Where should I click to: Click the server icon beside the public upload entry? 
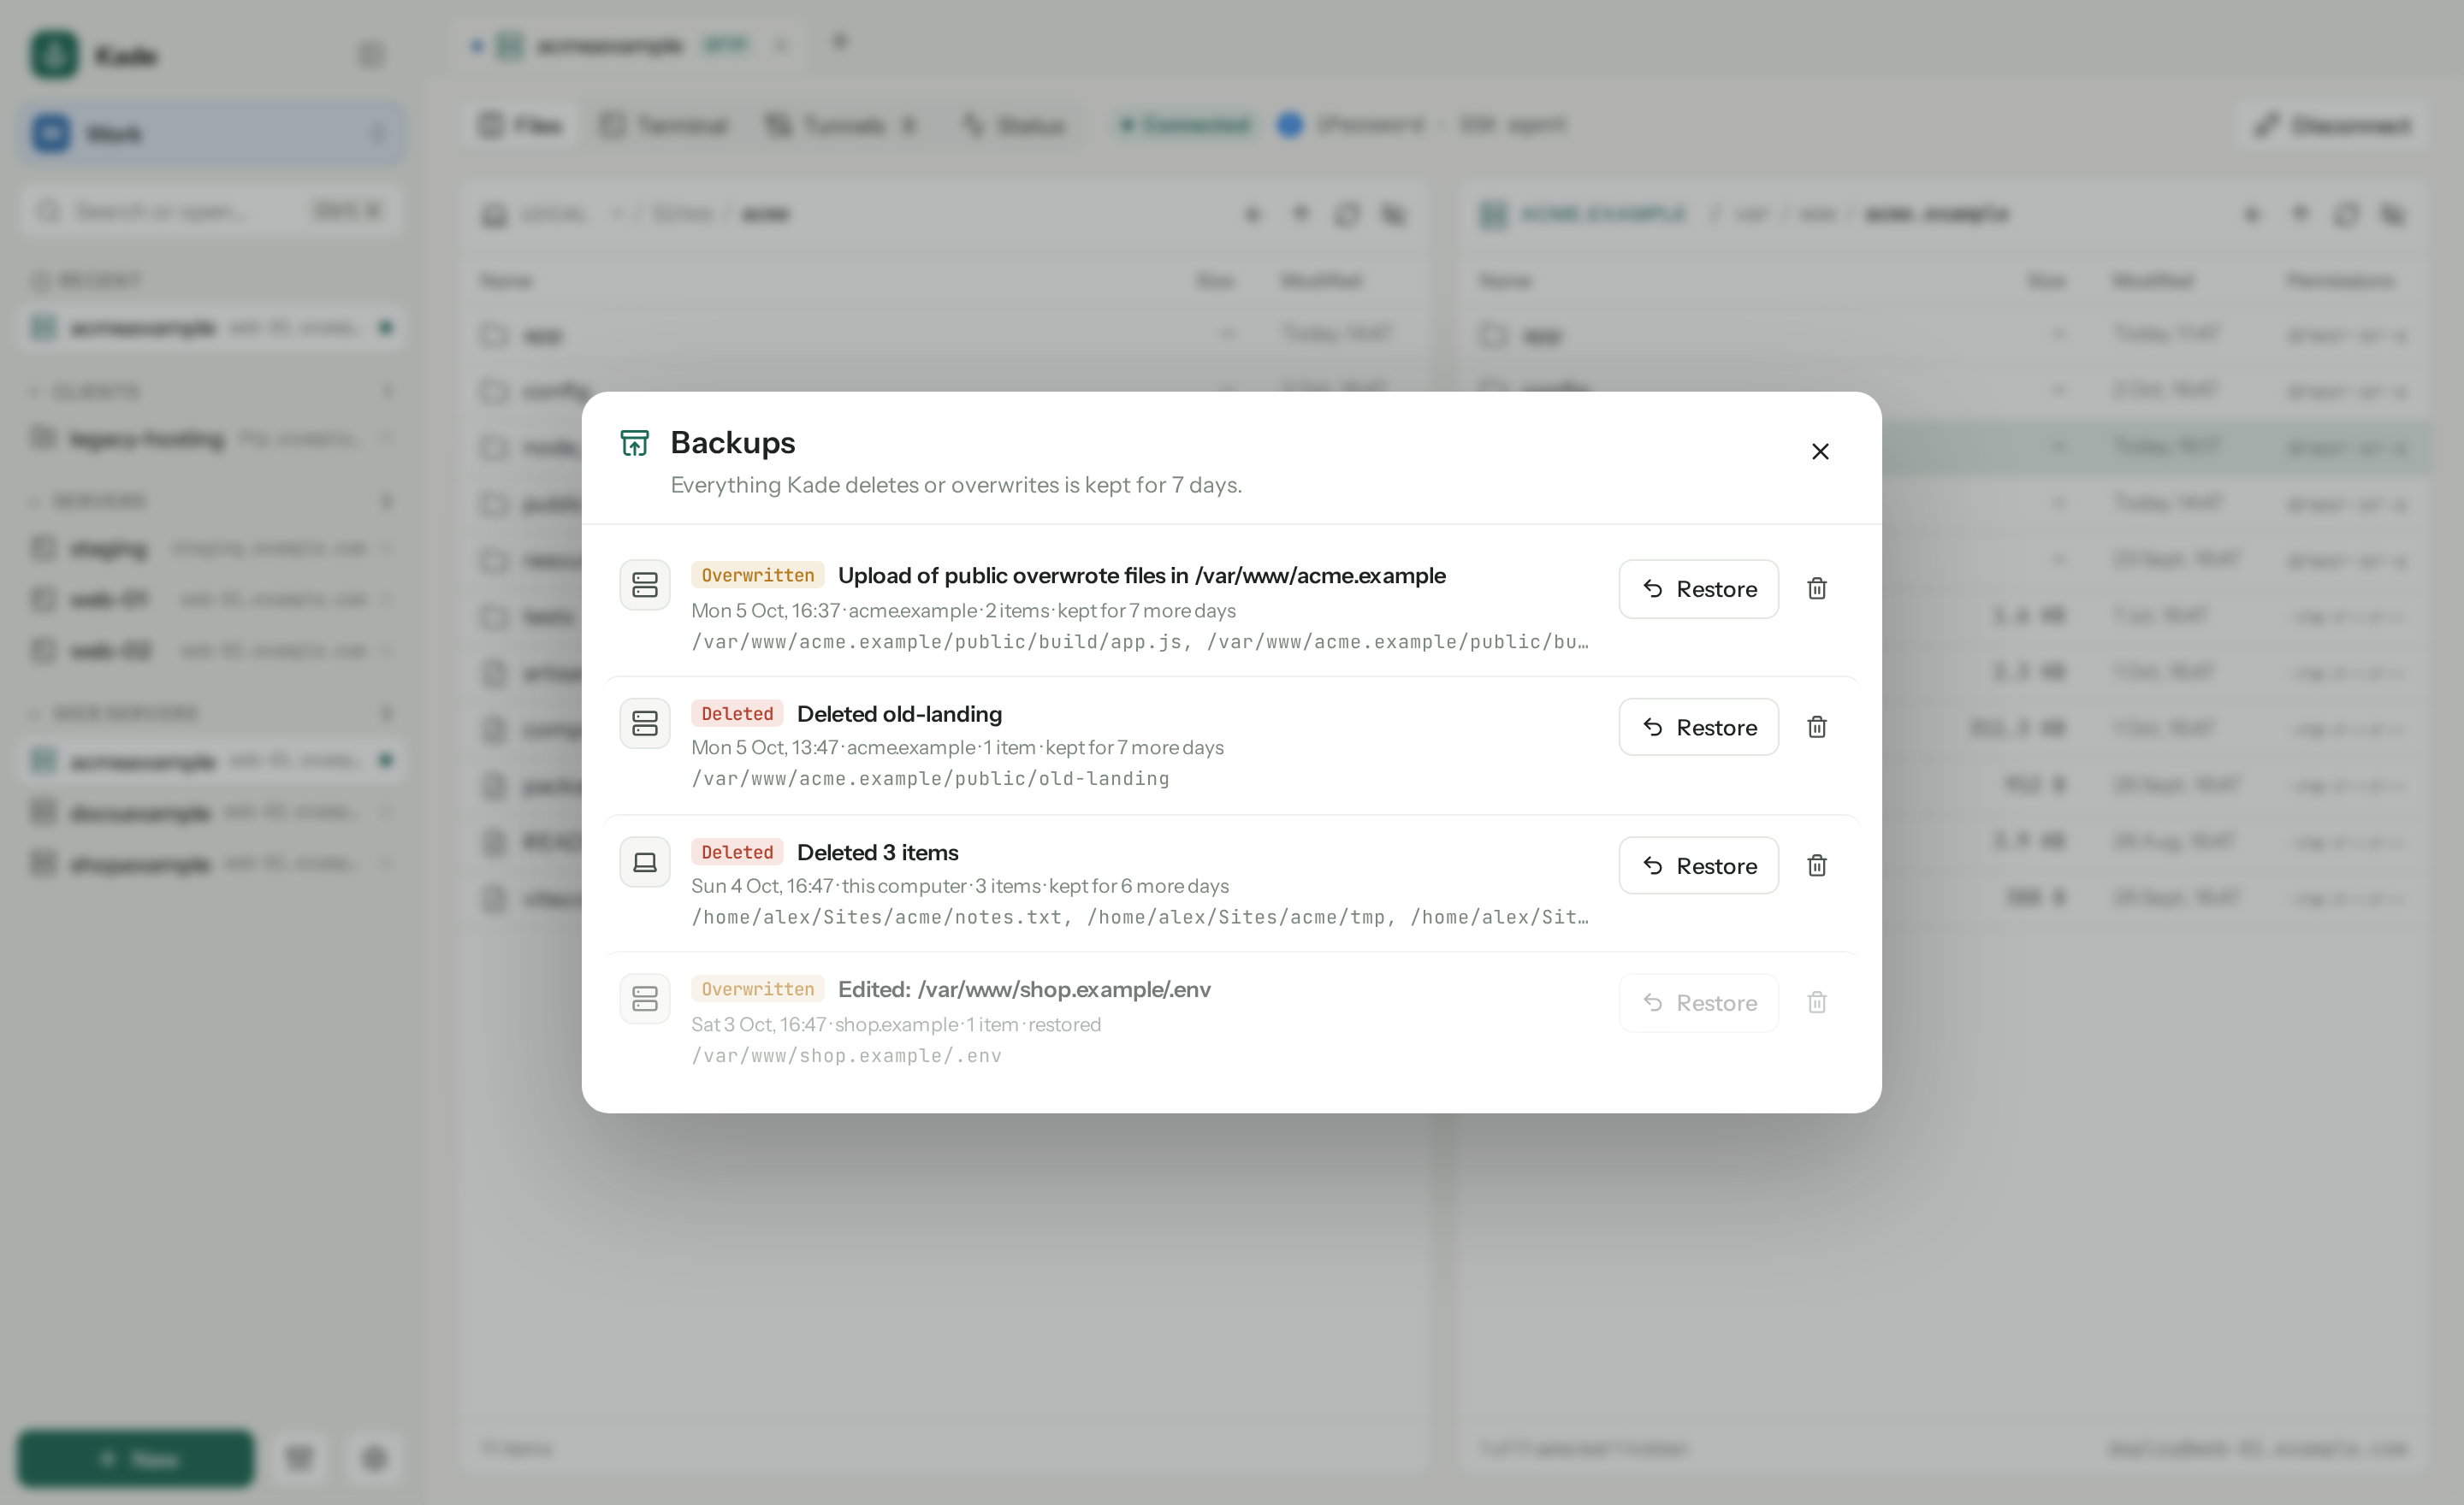click(645, 585)
